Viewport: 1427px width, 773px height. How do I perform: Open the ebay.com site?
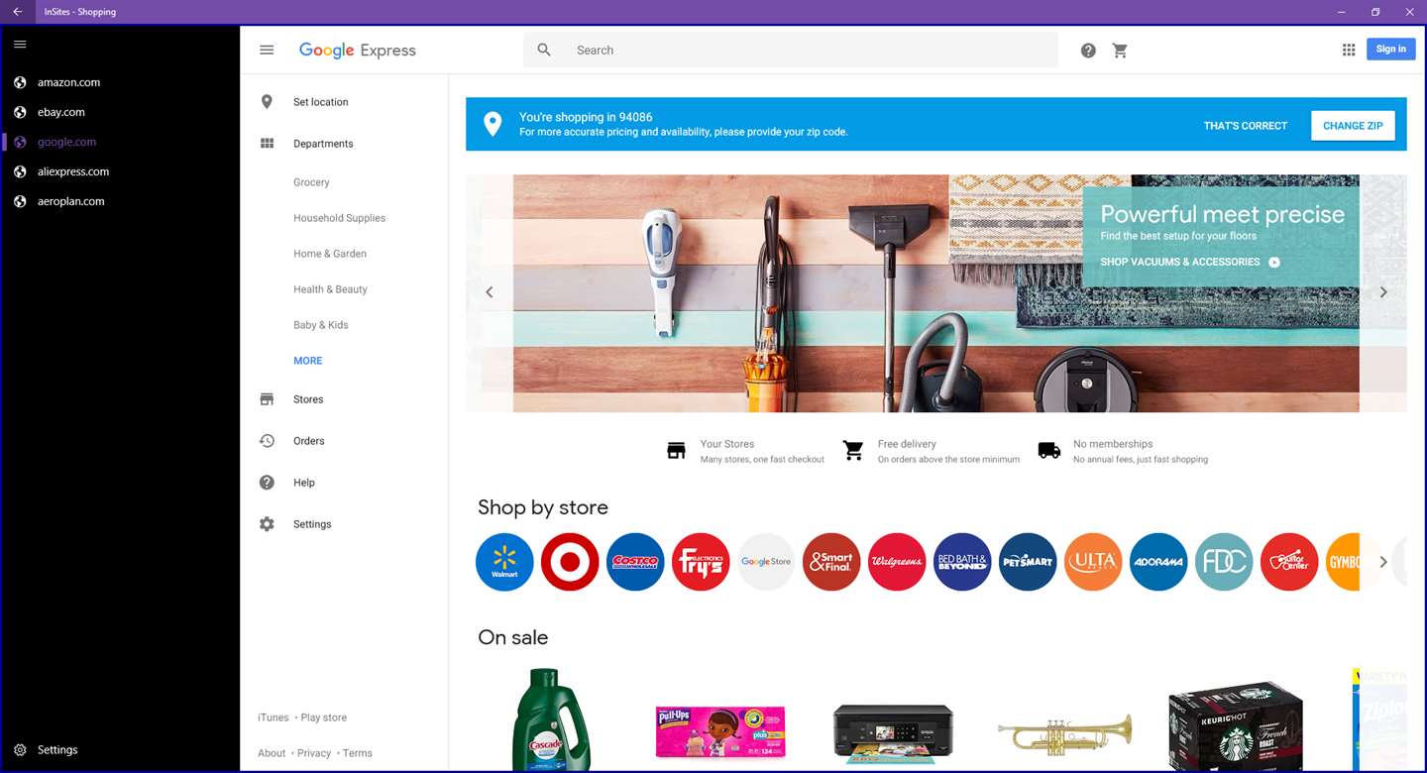(61, 112)
